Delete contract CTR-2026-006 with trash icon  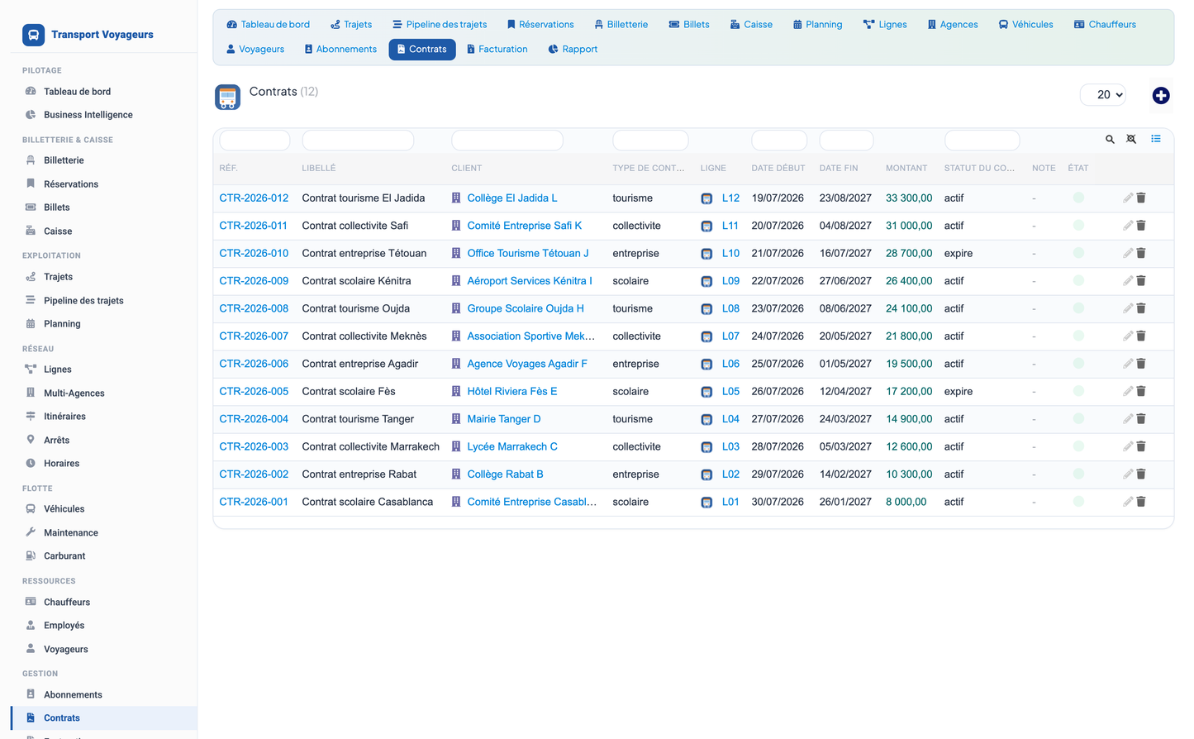click(x=1141, y=364)
